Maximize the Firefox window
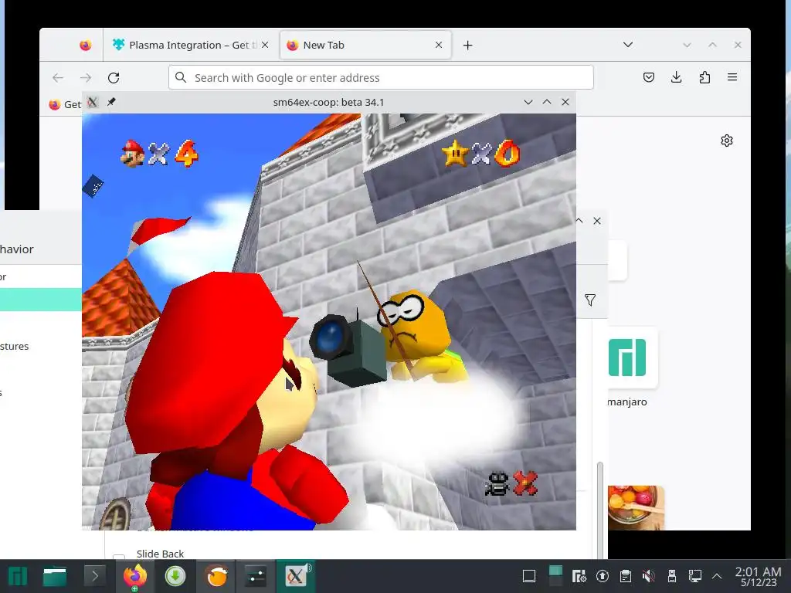Image resolution: width=791 pixels, height=593 pixels. click(712, 45)
